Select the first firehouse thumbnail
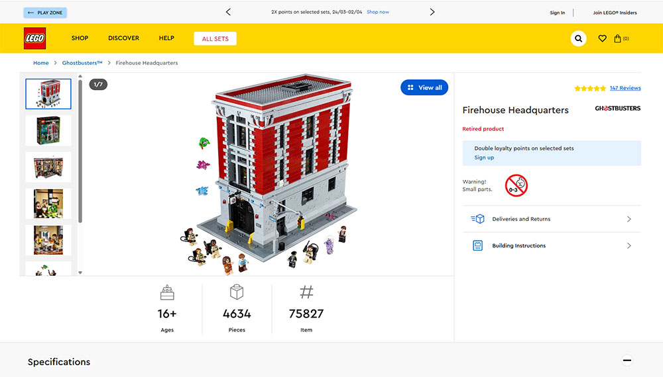The image size is (663, 377). click(48, 94)
